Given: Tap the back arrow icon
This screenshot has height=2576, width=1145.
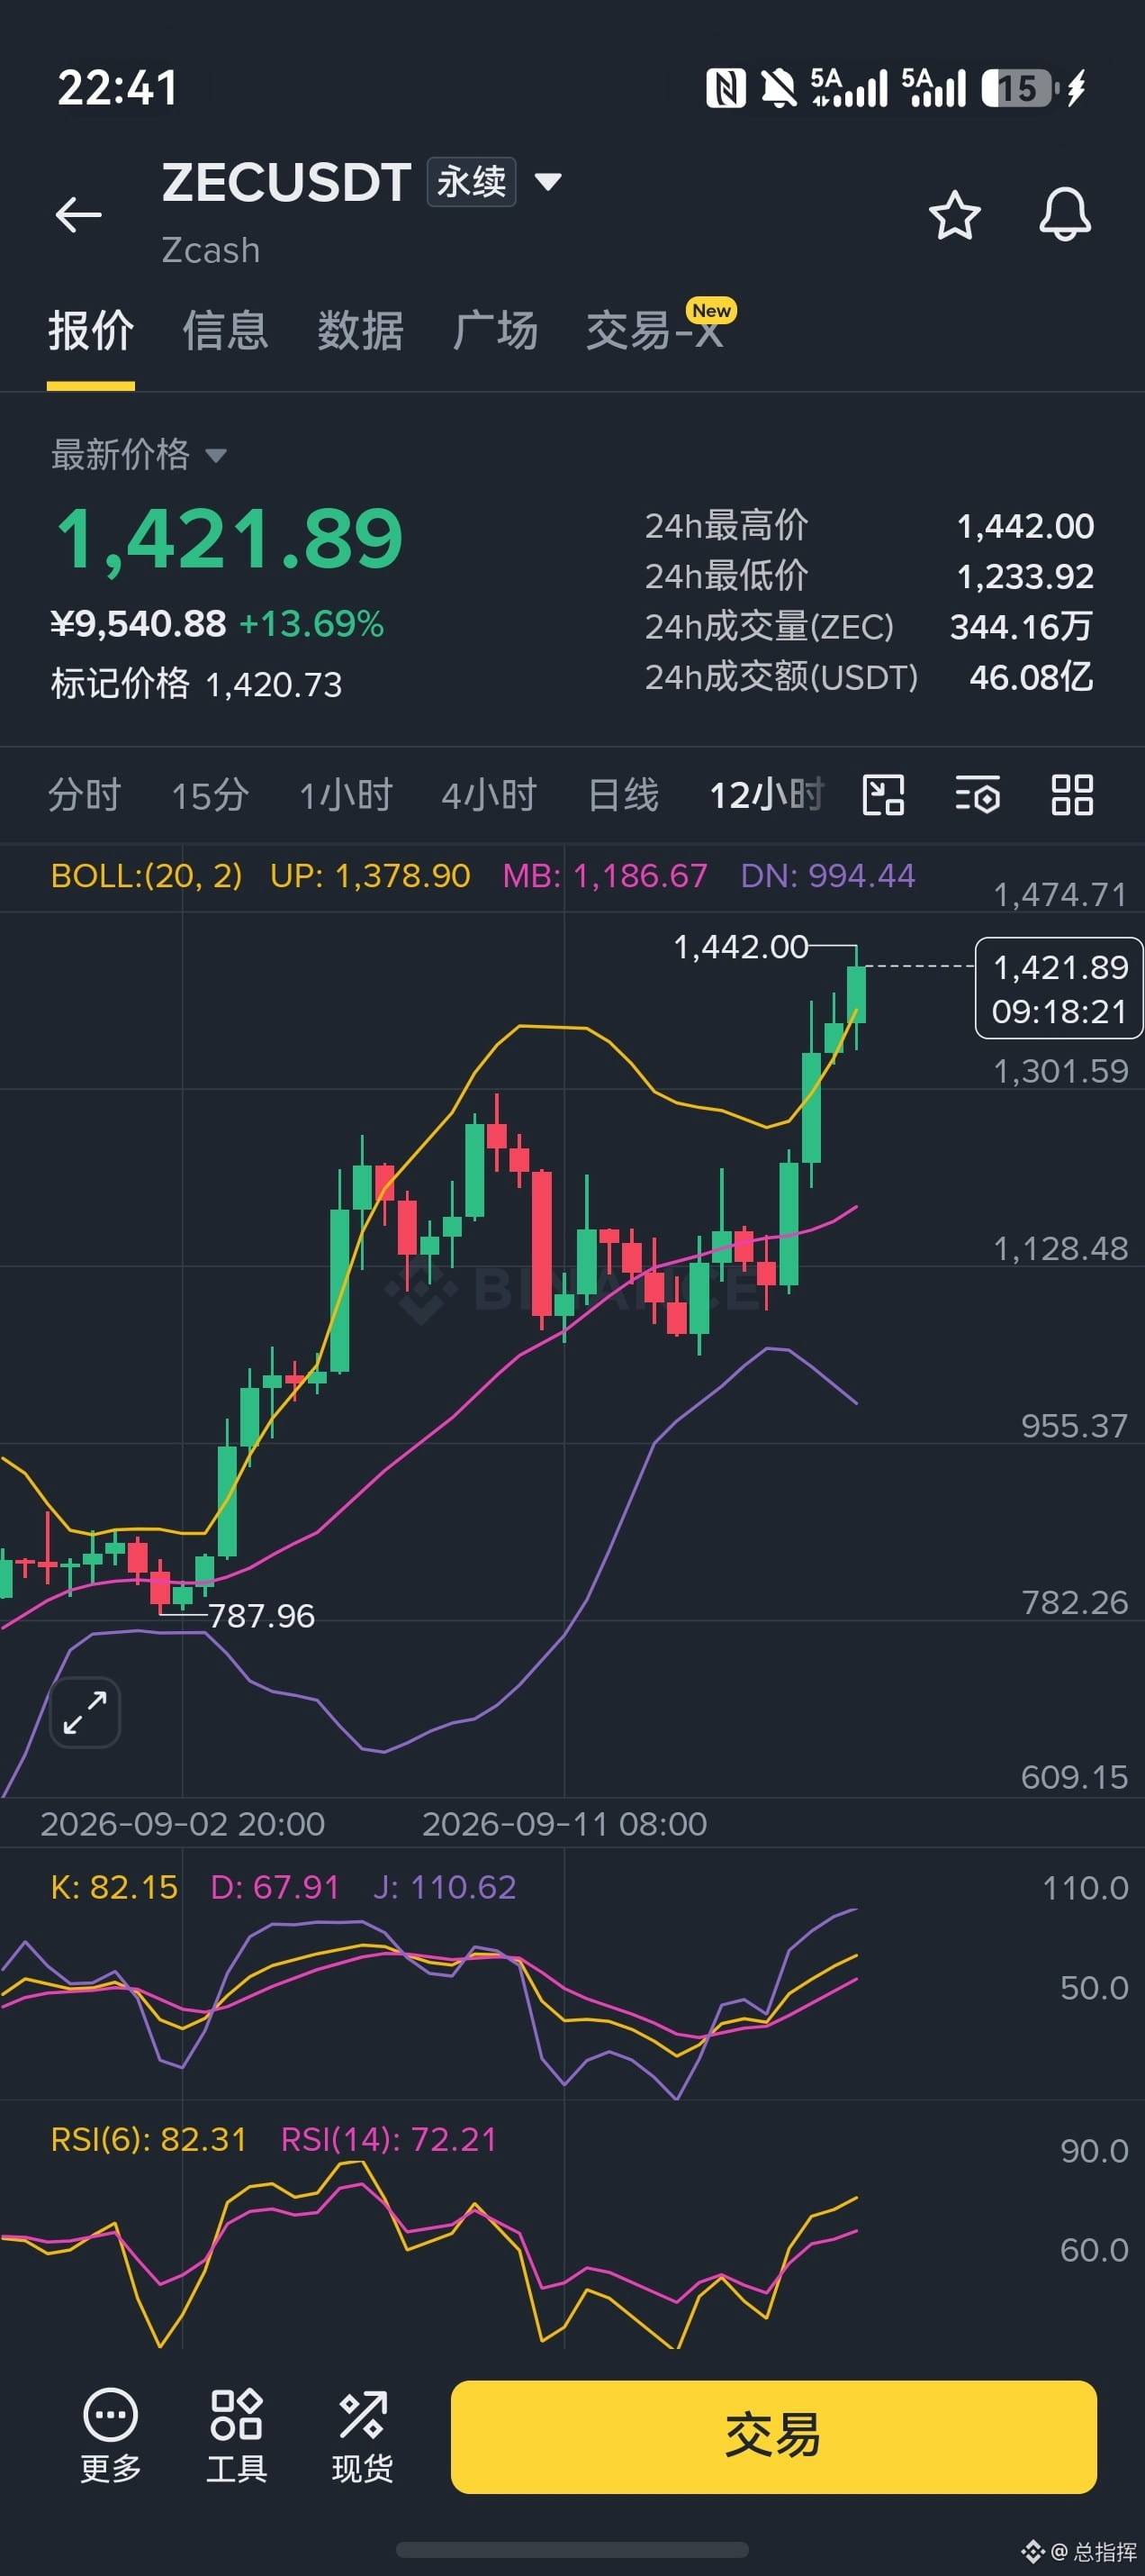Looking at the screenshot, I should [78, 214].
